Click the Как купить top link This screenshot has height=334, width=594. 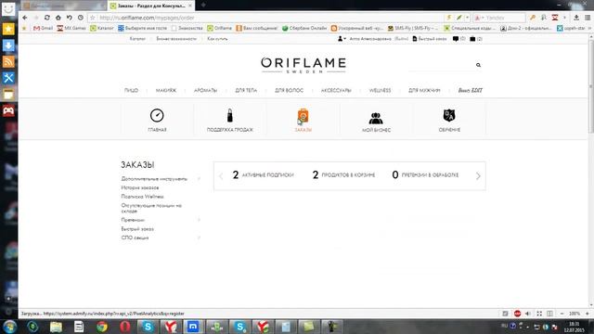tap(217, 39)
